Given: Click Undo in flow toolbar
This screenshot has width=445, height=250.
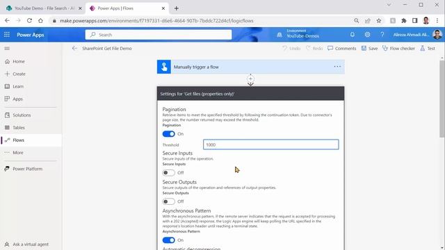Looking at the screenshot, I should click(291, 49).
